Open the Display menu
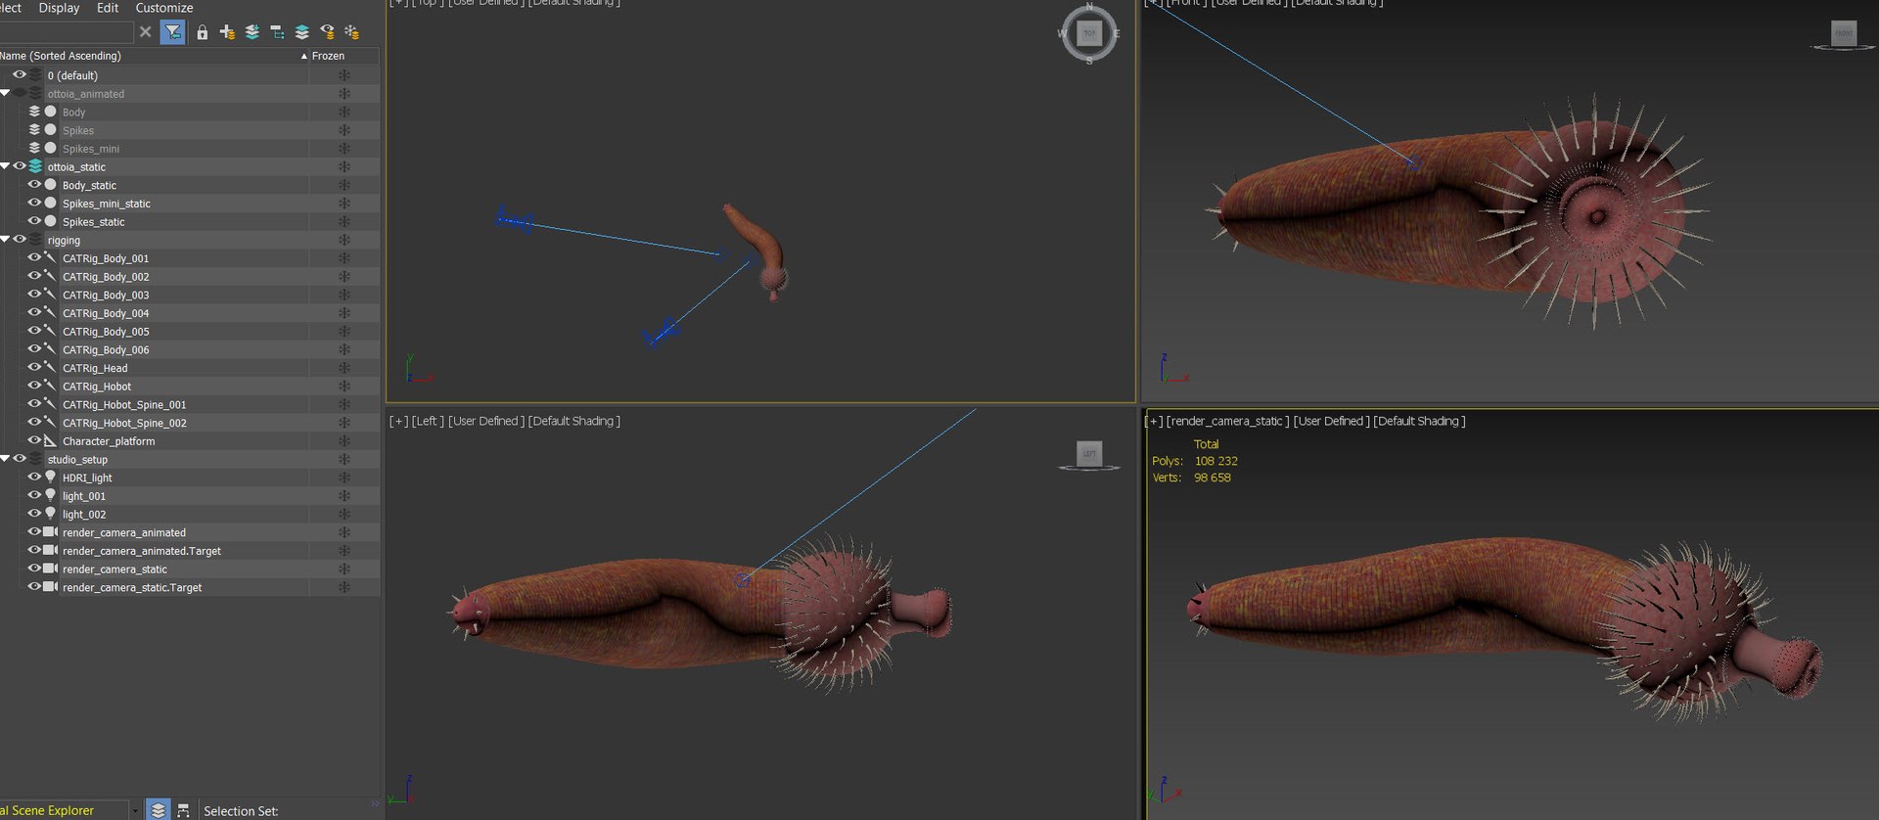This screenshot has width=1879, height=820. (x=59, y=8)
